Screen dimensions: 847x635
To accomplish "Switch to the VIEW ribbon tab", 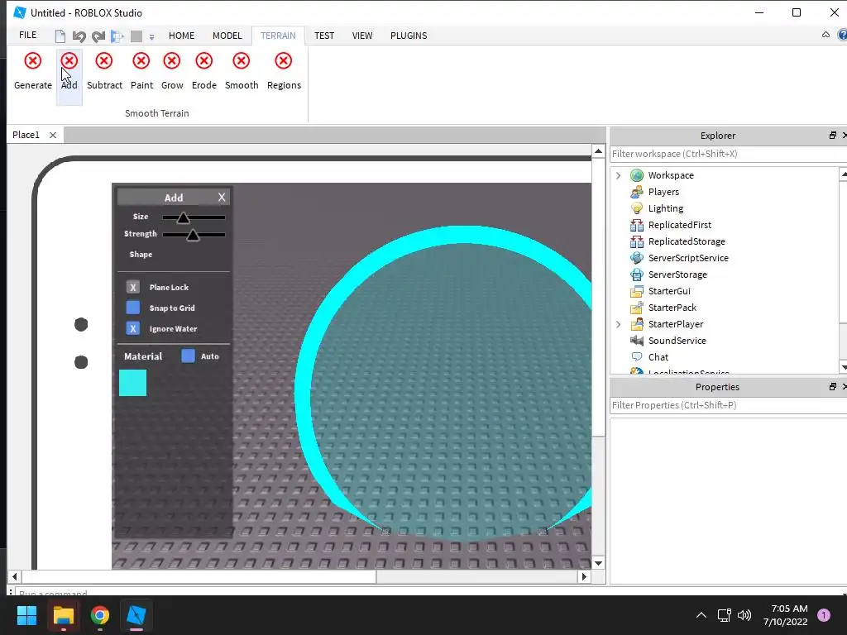I will click(x=362, y=36).
